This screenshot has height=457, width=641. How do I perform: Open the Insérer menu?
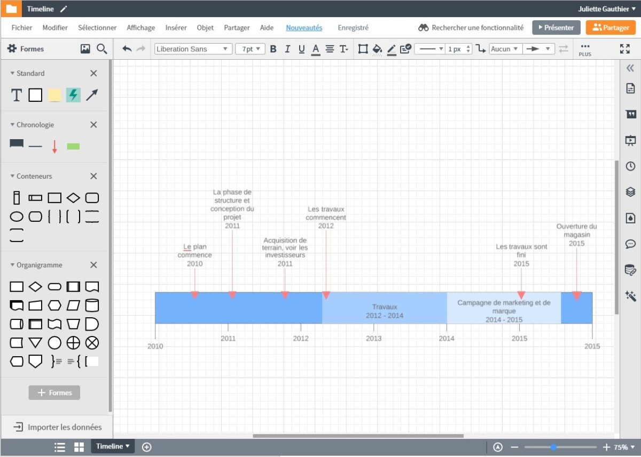176,28
